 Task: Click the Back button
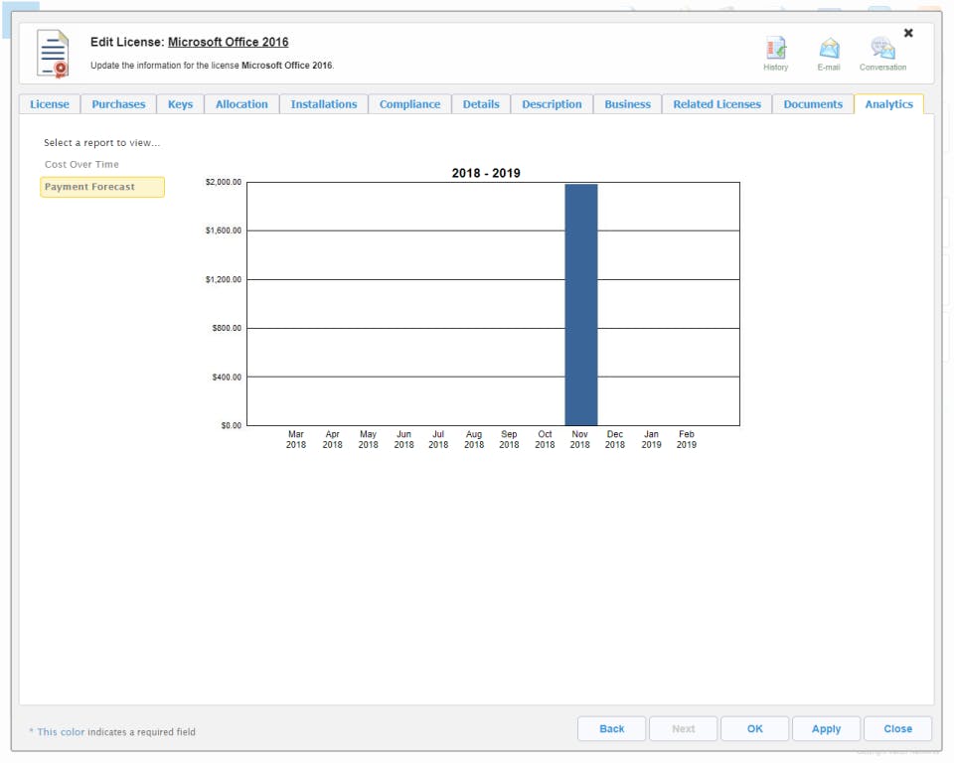pos(611,728)
